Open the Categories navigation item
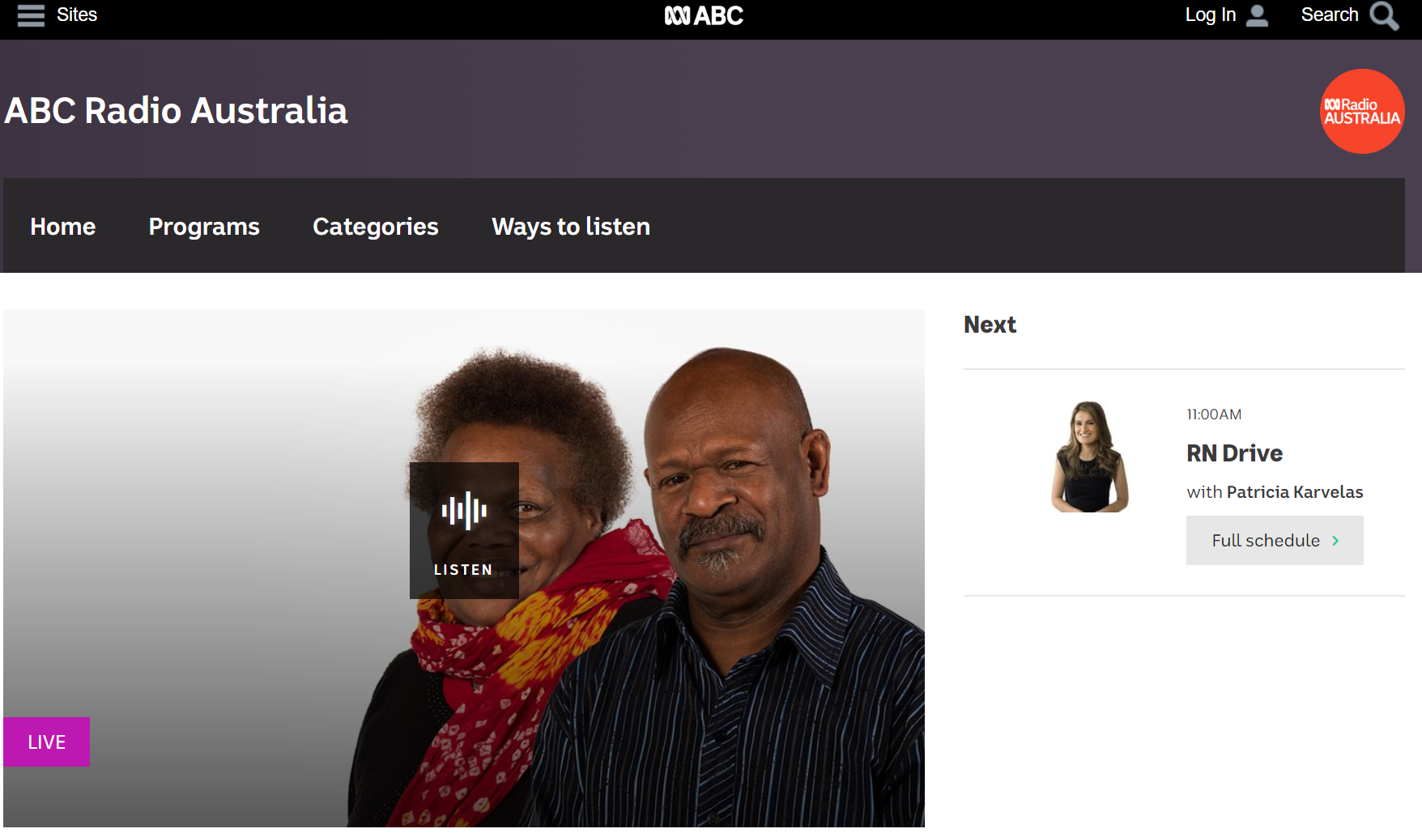 coord(376,227)
